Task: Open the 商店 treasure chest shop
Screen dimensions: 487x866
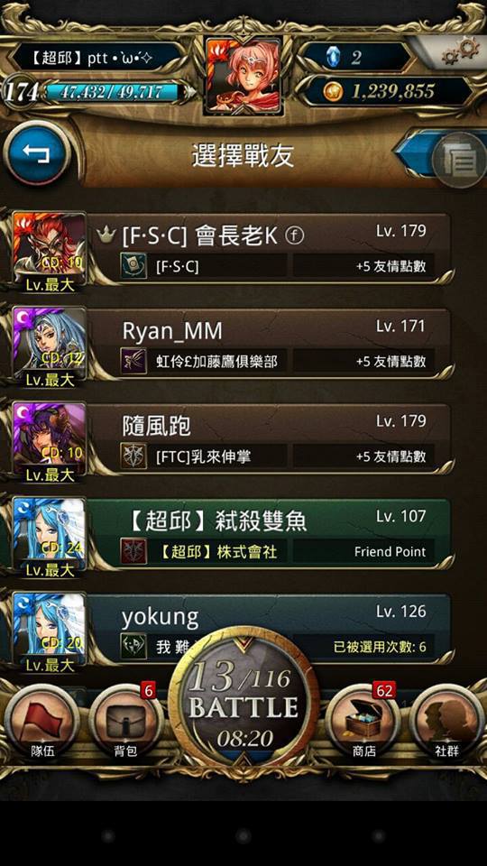Action: (363, 723)
